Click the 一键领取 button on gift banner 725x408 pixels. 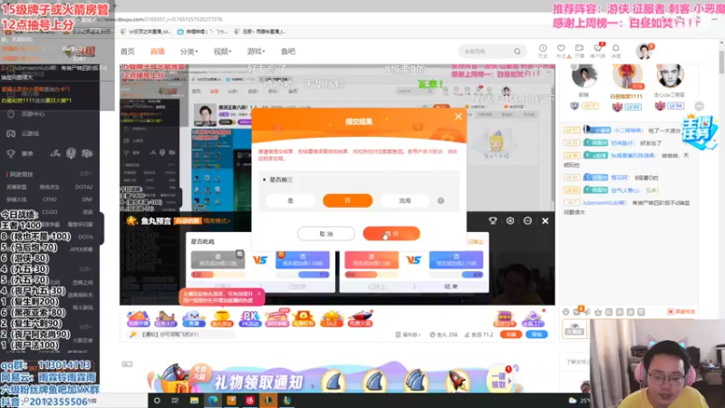(501, 380)
